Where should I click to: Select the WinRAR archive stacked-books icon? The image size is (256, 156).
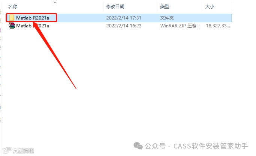point(11,25)
